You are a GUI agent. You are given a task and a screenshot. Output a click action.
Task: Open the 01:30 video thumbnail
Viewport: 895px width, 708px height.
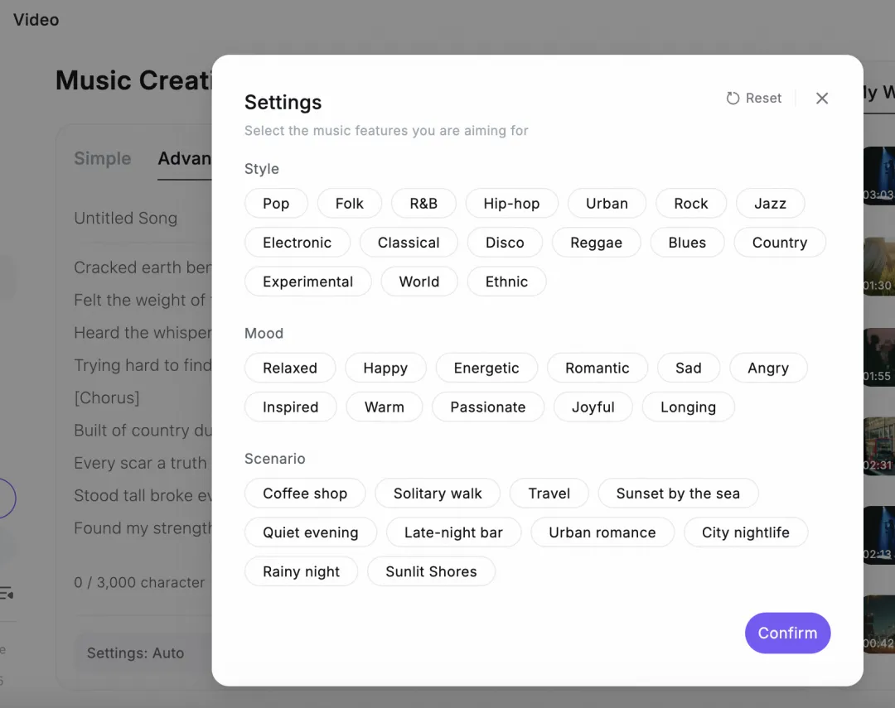(878, 267)
